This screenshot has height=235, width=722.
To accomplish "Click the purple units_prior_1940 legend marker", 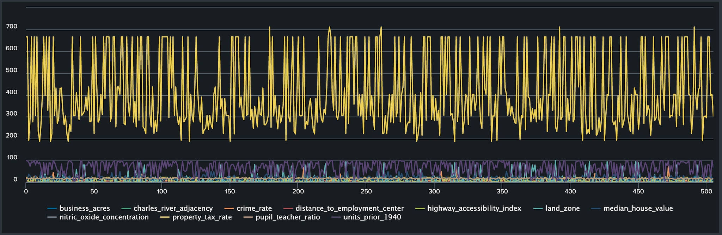I will coord(336,217).
